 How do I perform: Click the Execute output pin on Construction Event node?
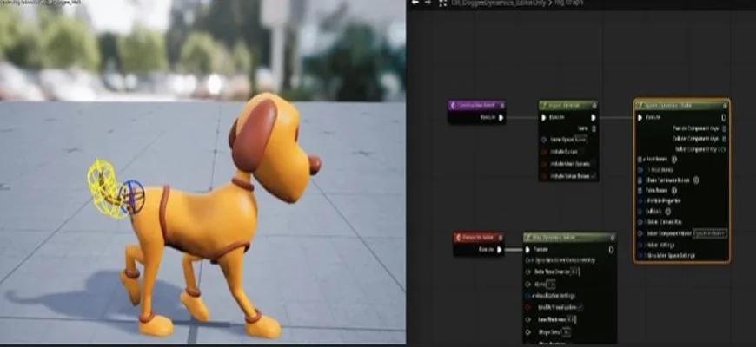click(x=501, y=117)
